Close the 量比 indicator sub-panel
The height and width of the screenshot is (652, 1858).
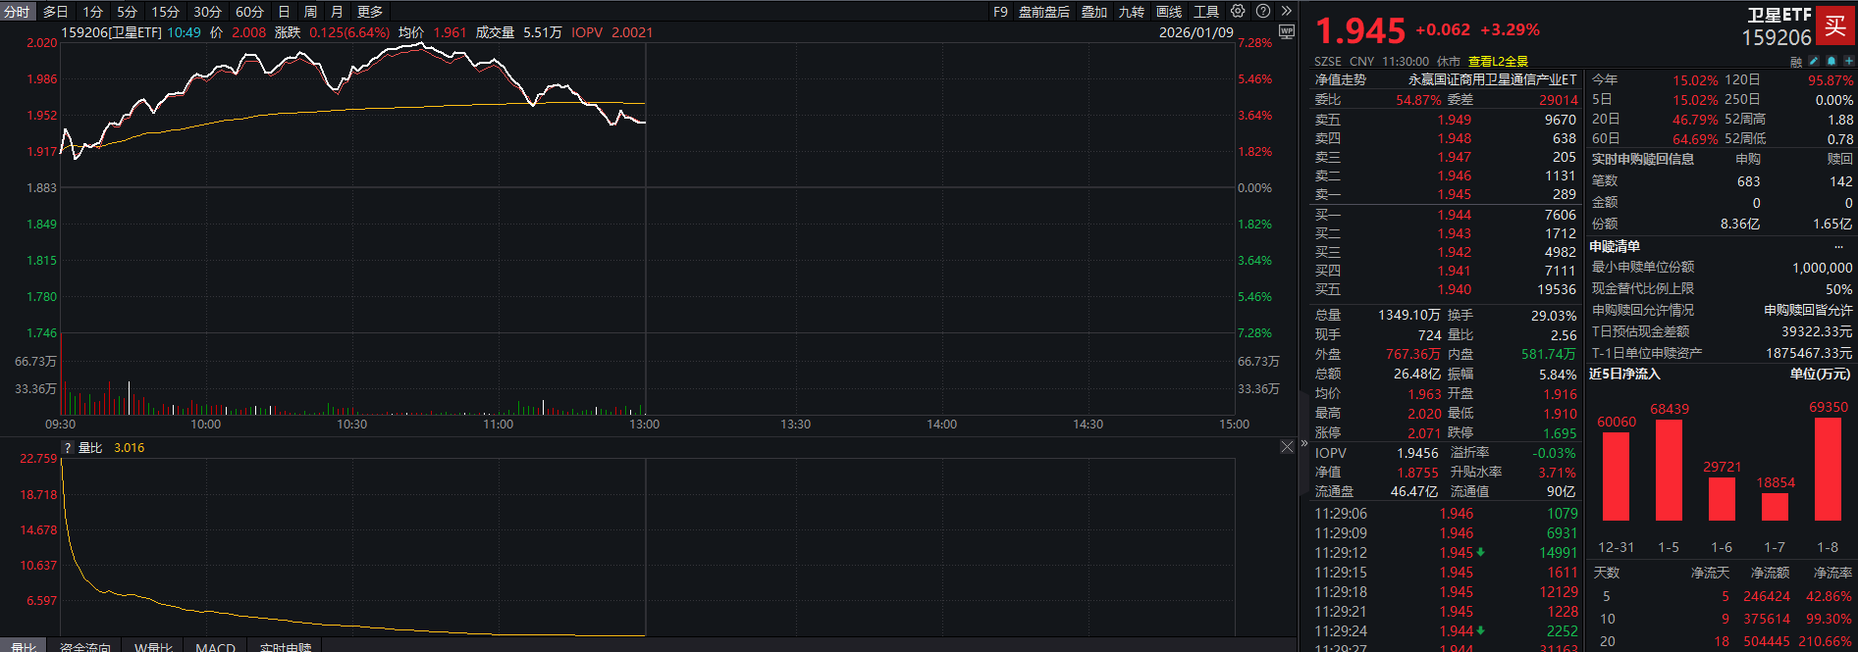pos(1287,447)
